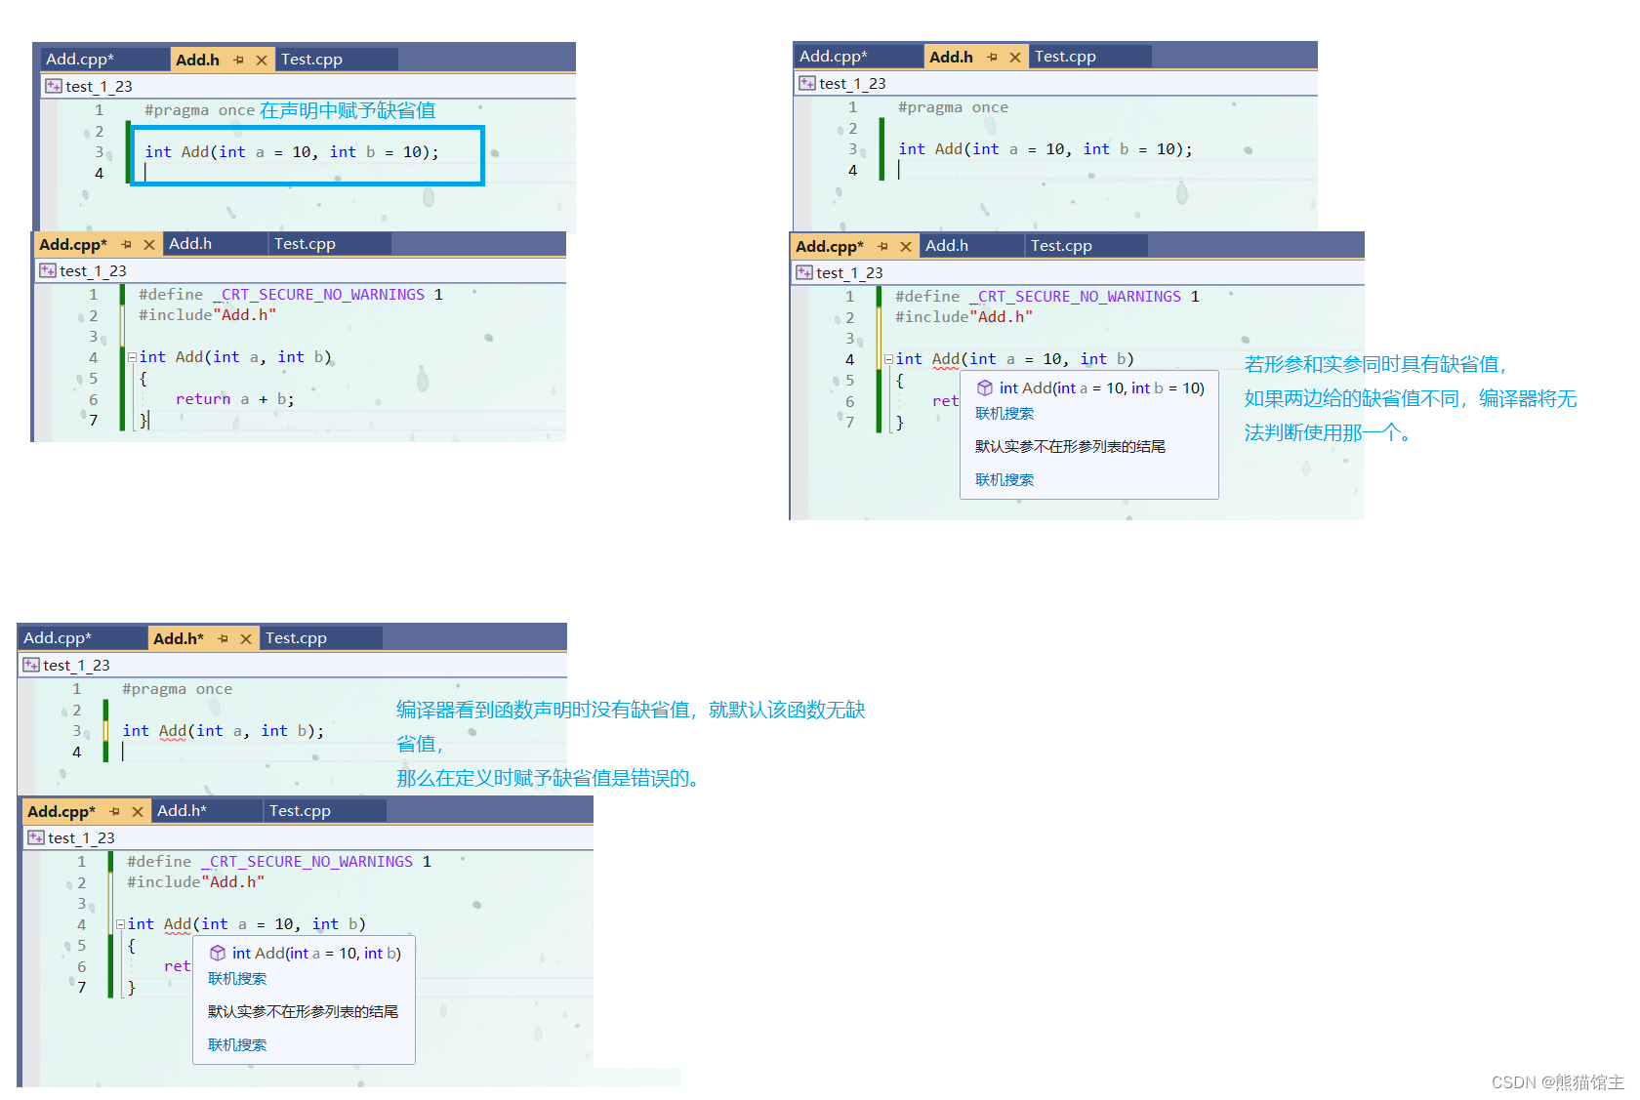Click cube icon in tooltip showing b = 10
The image size is (1640, 1100).
tap(985, 387)
